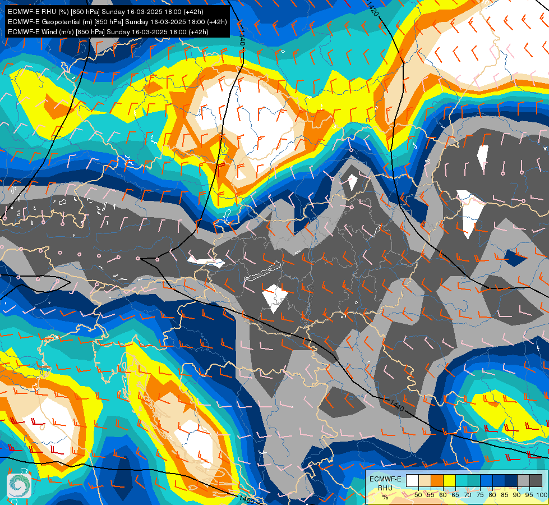
Task: Select the cyan 65-70% legend swatch
Action: [462, 480]
